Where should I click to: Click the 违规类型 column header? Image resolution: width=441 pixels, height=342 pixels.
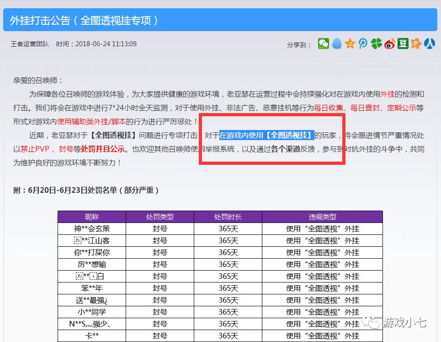(322, 217)
